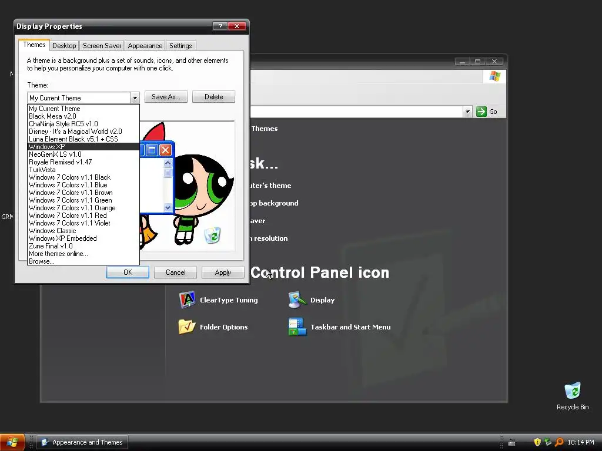Screen dimensions: 602x451
Task: Select Luna Element Black v5.1 + CSS
Action: 83,139
